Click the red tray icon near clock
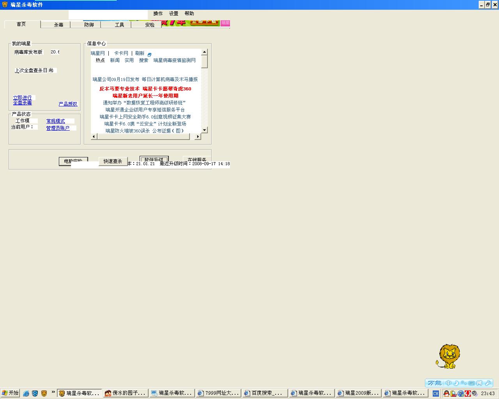Image resolution: width=499 pixels, height=399 pixels. click(x=467, y=394)
